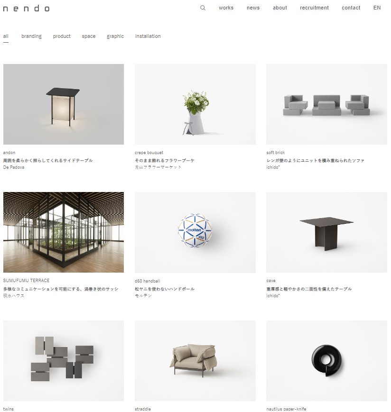Open the works menu item
This screenshot has height=412, width=391.
tap(226, 8)
